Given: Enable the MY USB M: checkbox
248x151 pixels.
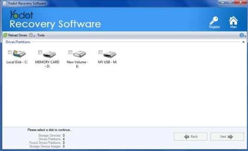Looking at the screenshot, I should (x=101, y=52).
